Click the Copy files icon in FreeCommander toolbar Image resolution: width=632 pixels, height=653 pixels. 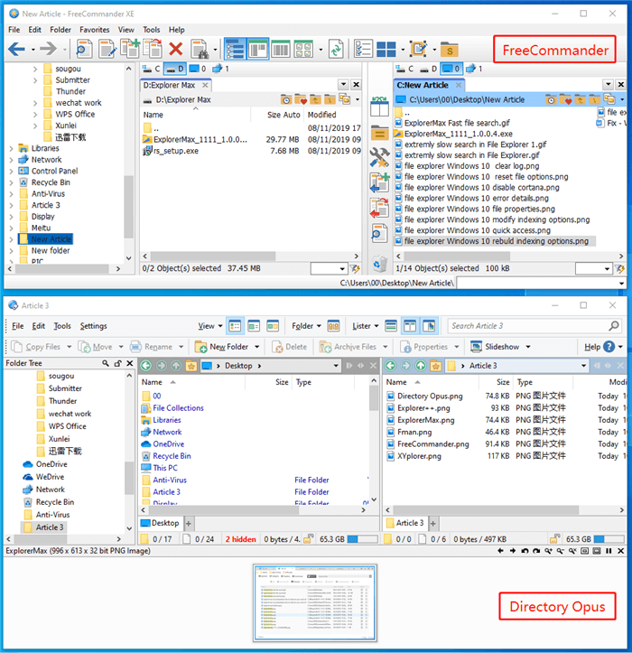130,48
